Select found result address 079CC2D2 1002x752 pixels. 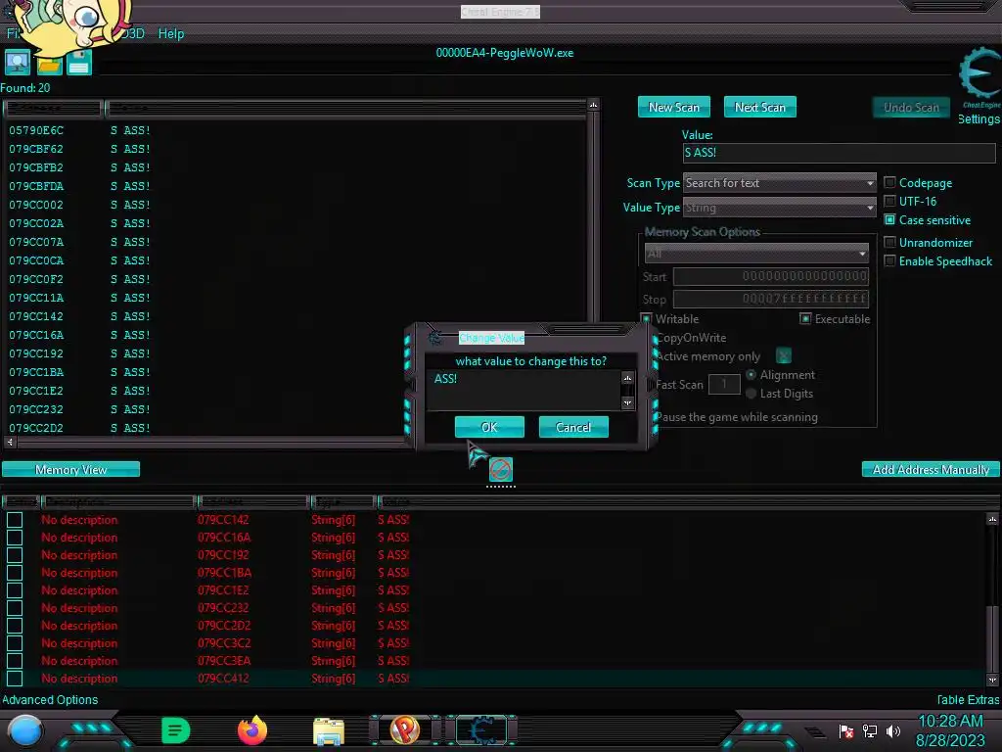36,428
